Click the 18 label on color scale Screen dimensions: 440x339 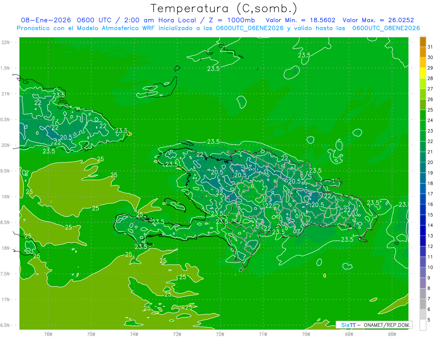(430, 183)
